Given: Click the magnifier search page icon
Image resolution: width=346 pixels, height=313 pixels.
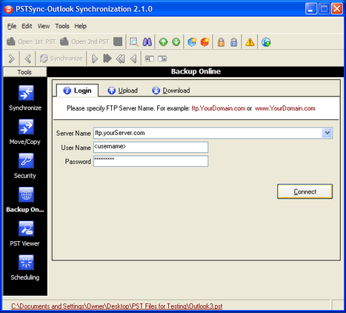Looking at the screenshot, I should tap(134, 42).
